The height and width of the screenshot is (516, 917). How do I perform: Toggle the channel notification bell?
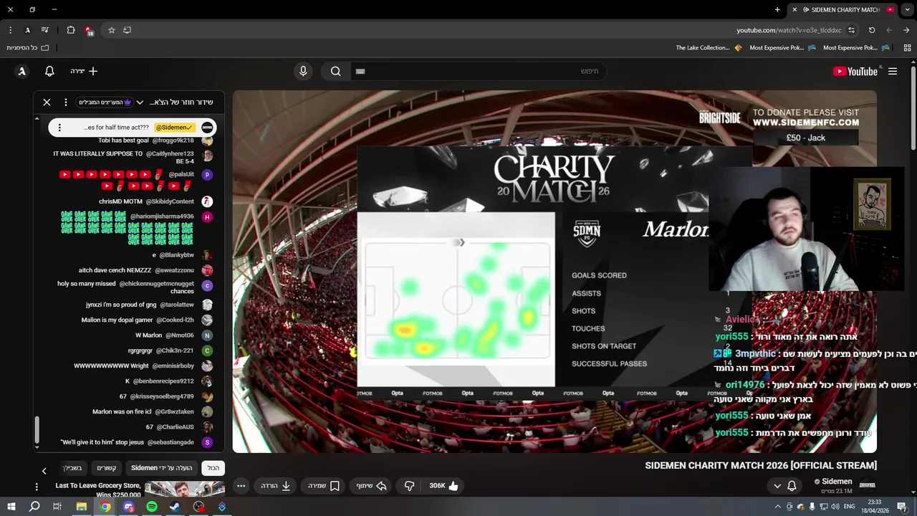[x=792, y=486]
